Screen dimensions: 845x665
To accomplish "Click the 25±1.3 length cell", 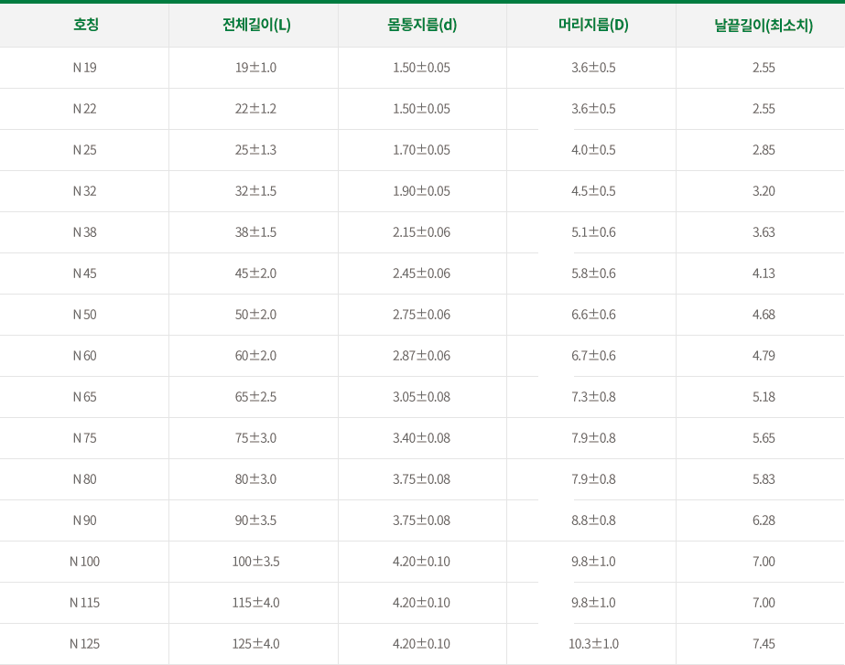I will coord(255,150).
